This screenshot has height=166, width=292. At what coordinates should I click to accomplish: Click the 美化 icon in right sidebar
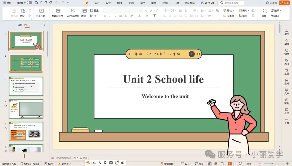(287, 62)
